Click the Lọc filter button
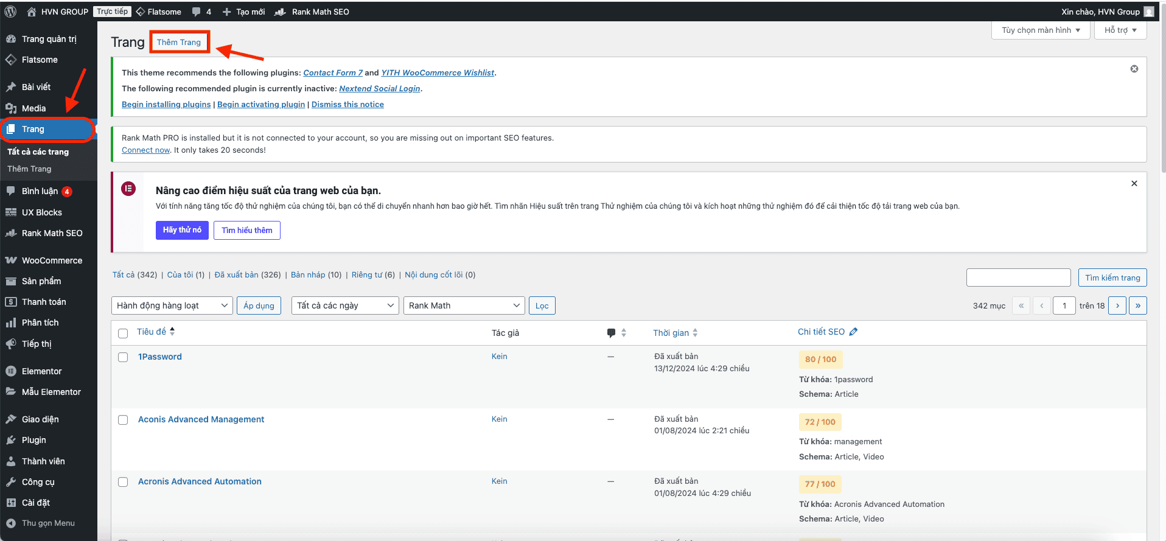This screenshot has width=1166, height=541. coord(542,305)
